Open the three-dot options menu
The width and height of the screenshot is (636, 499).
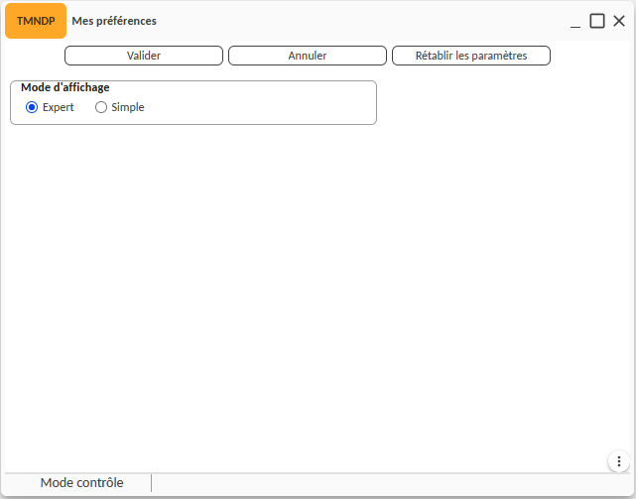618,461
